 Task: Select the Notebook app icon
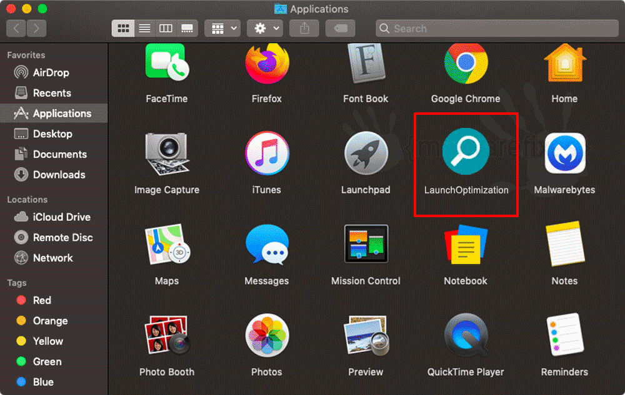click(x=466, y=245)
